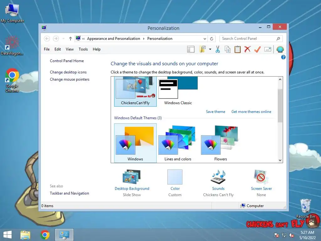Viewport: 321px width, 241px height.
Task: Open Change desktop icons link
Action: click(x=68, y=72)
